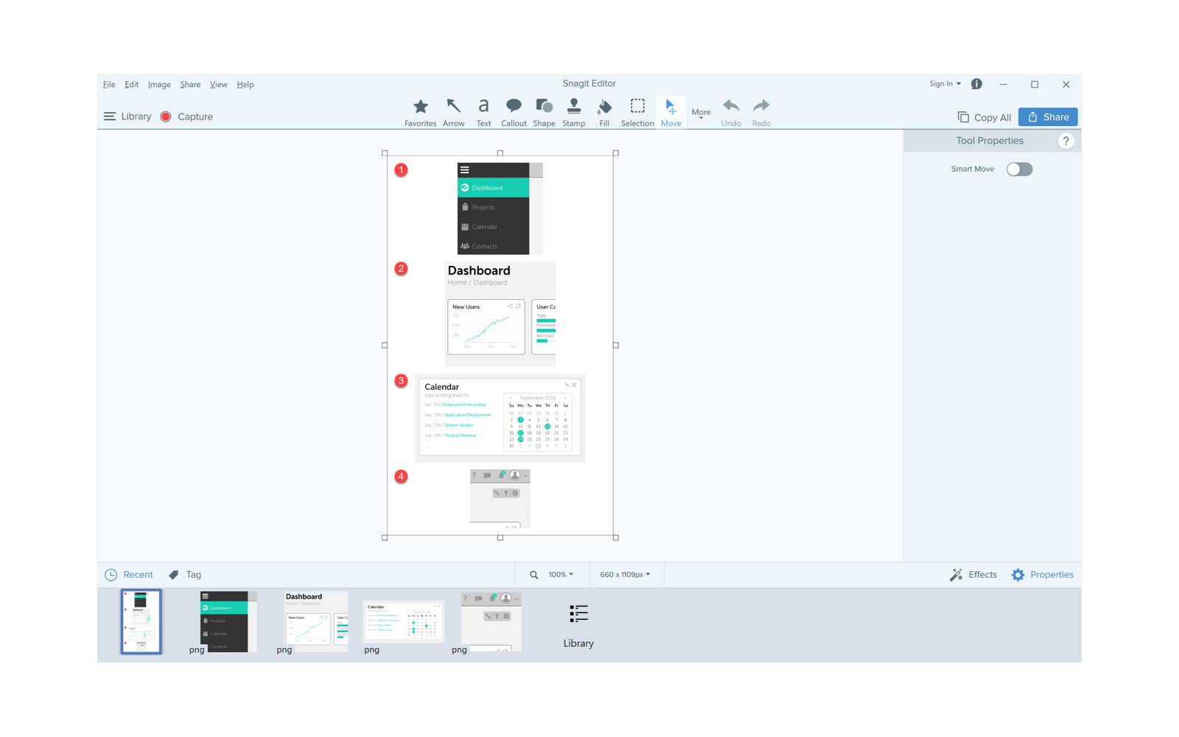1179x737 pixels.
Task: Select the Shape tool
Action: point(544,112)
